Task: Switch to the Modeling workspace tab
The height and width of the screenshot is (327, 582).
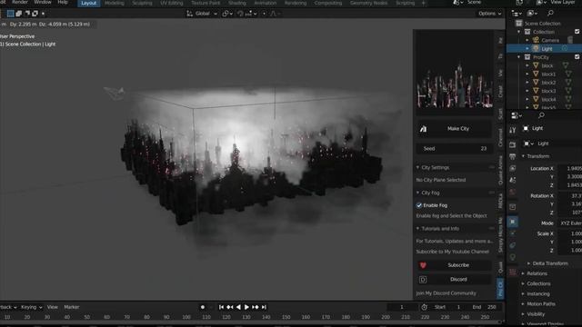Action: pyautogui.click(x=115, y=3)
